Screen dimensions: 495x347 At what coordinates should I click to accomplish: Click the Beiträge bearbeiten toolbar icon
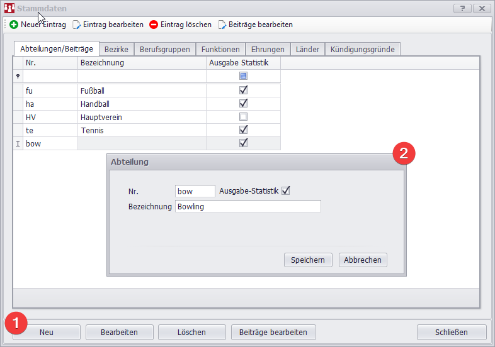222,25
